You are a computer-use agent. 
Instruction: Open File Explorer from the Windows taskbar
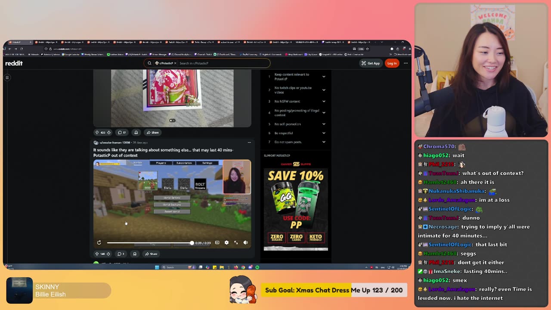[222, 267]
